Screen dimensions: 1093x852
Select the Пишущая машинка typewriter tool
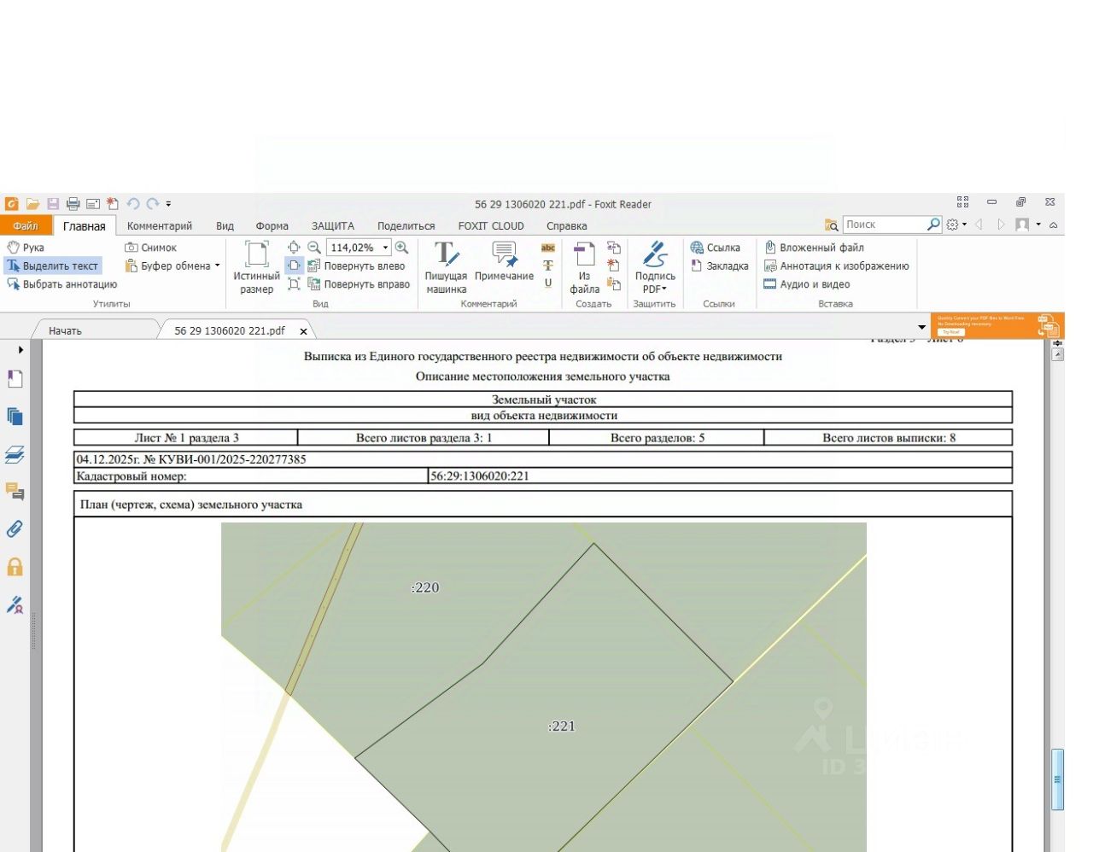pos(446,267)
